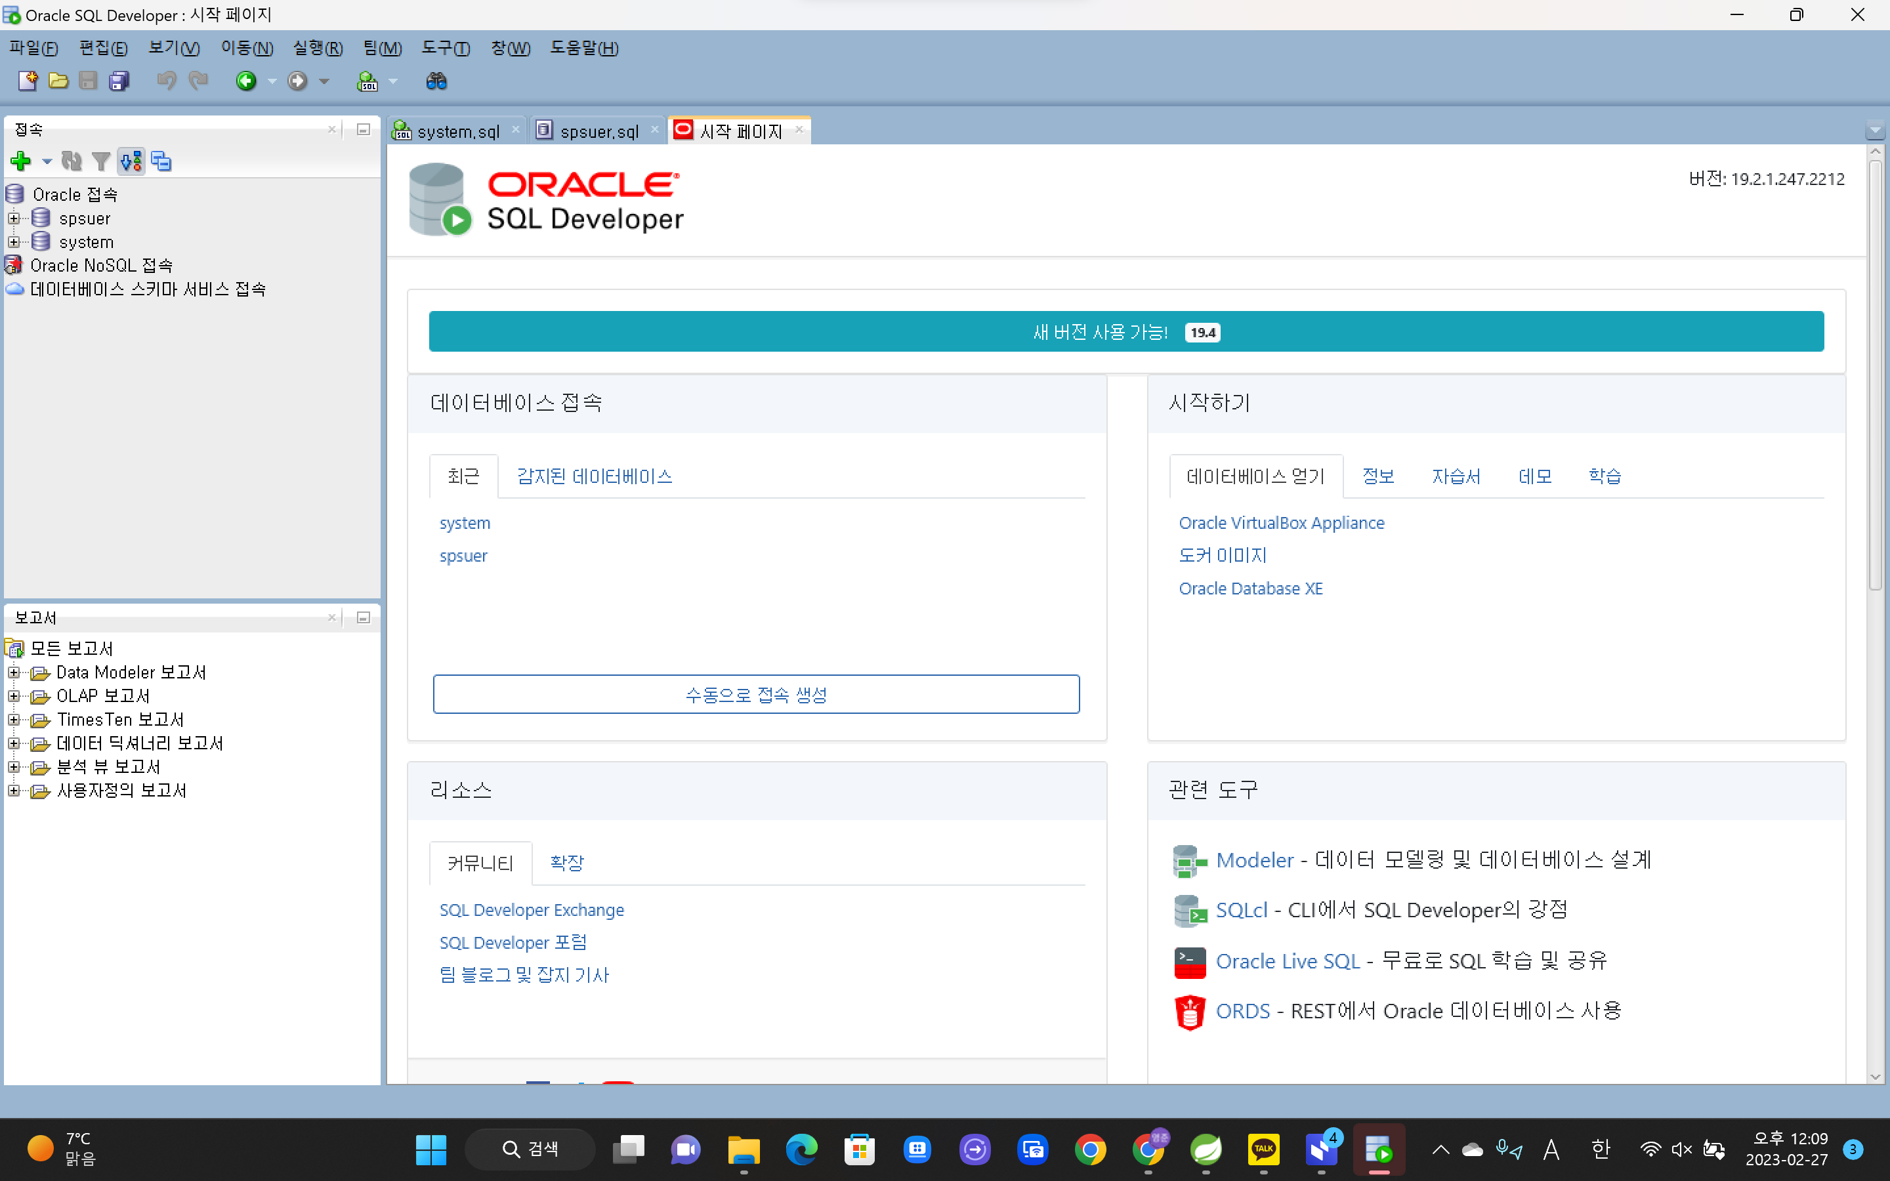Click the start page vertical scrollbar
1890x1181 pixels.
click(1875, 375)
